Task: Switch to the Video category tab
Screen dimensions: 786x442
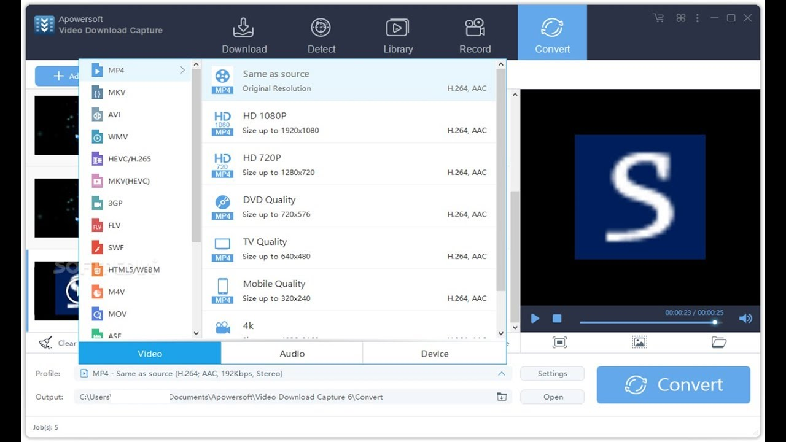Action: pos(150,354)
